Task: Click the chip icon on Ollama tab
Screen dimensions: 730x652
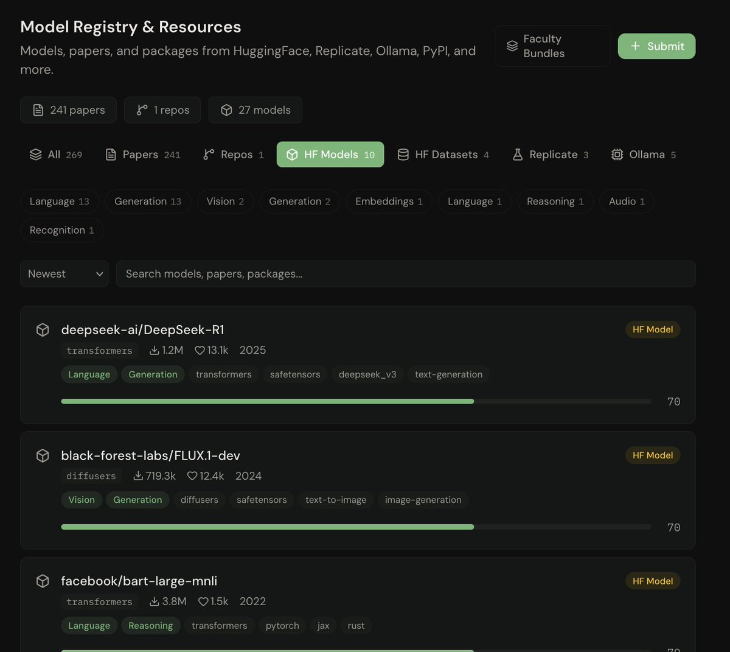Action: (x=617, y=155)
